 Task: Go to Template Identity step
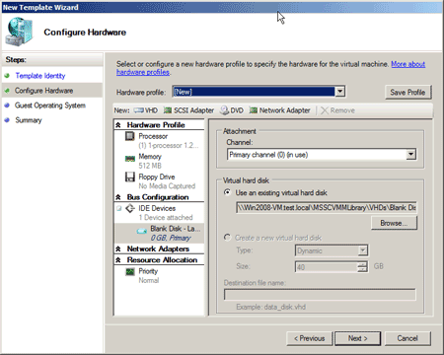tap(40, 76)
